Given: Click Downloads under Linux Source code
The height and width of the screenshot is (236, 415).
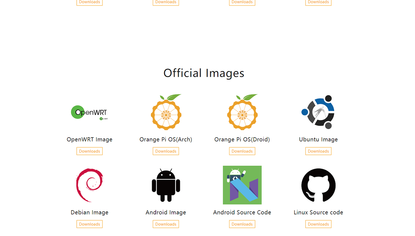Looking at the screenshot, I should click(x=318, y=224).
